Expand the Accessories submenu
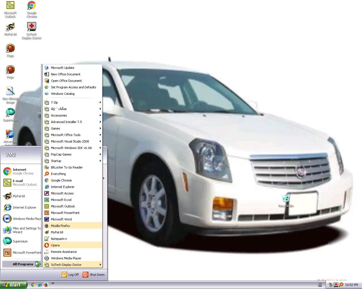362x289 pixels. pyautogui.click(x=72, y=115)
